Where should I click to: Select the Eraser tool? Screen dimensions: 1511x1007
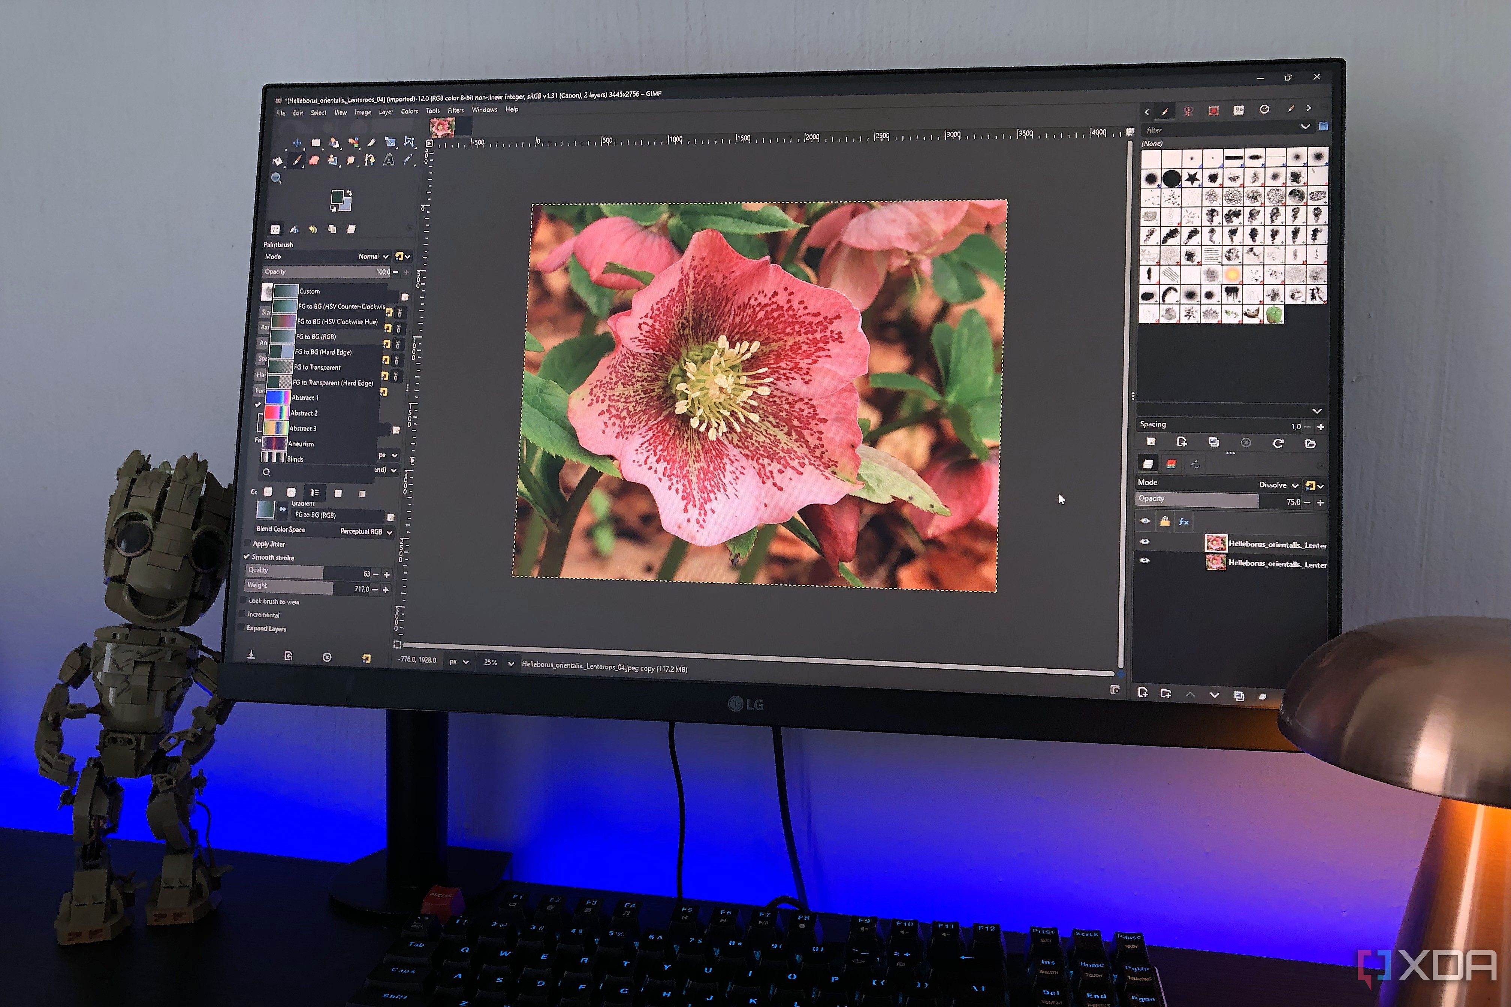[314, 161]
